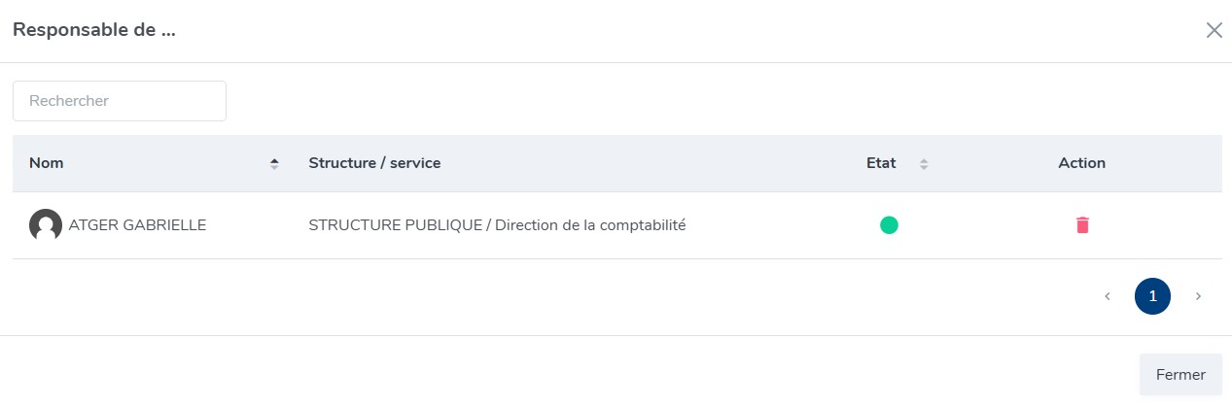Select page 1 in the pagination

point(1152,296)
